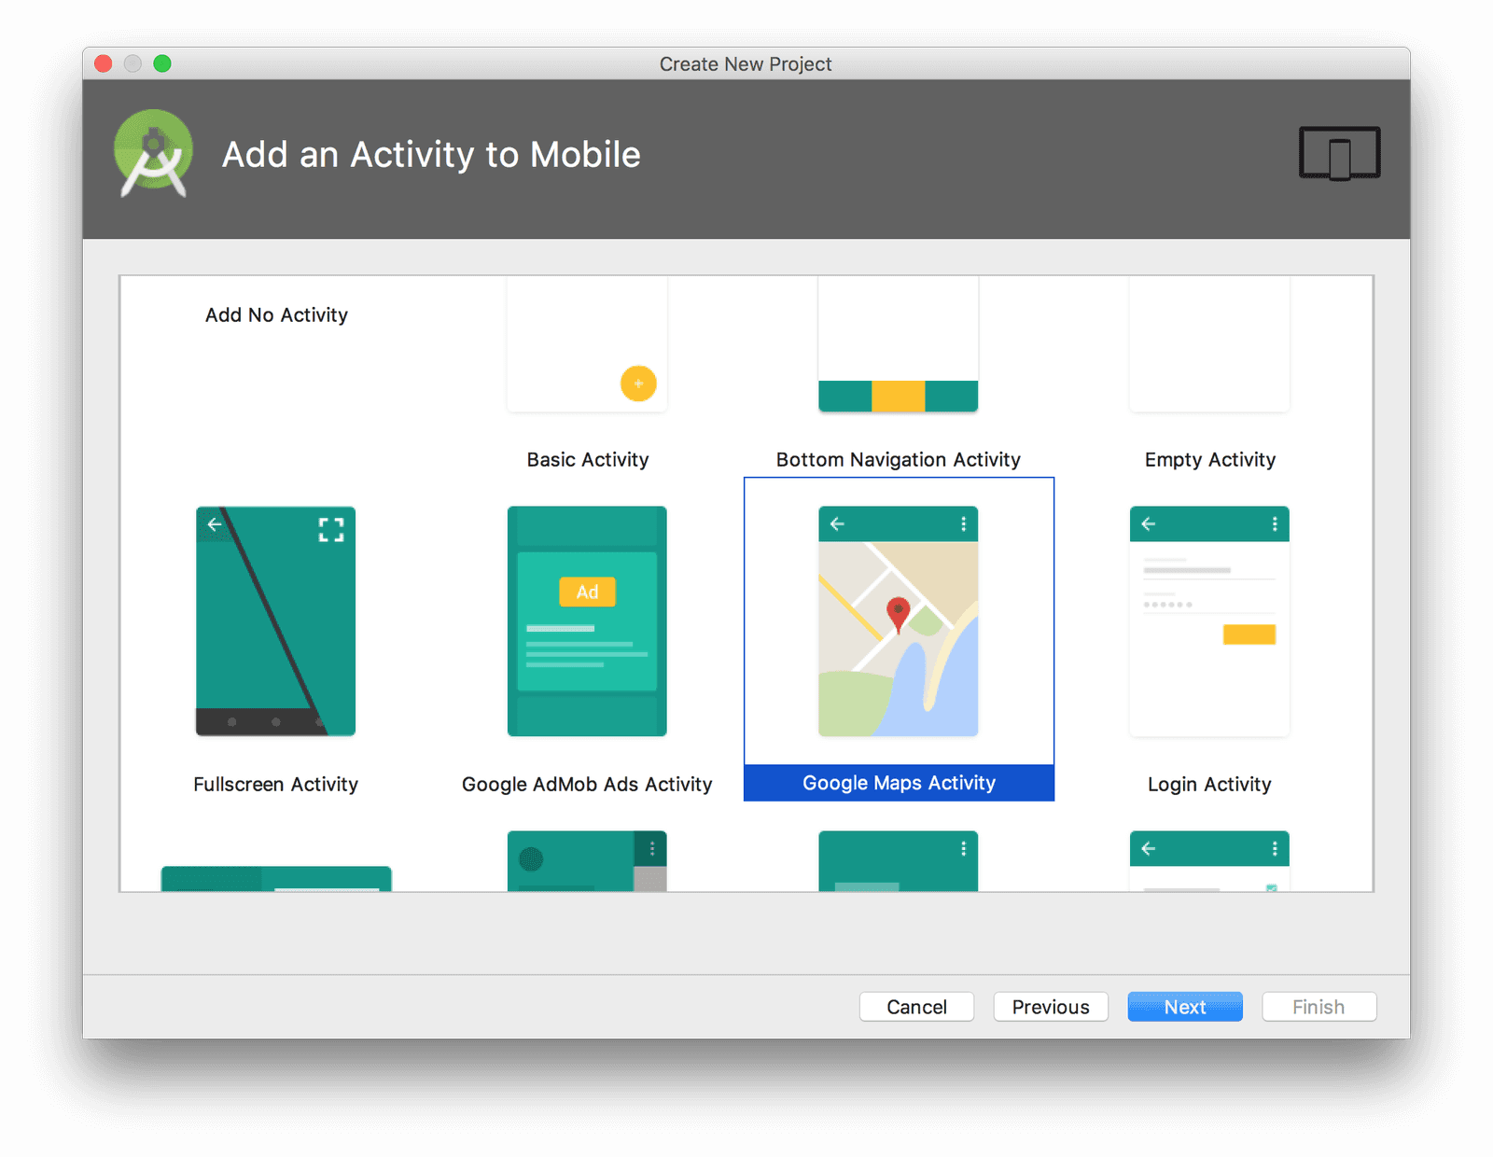This screenshot has width=1493, height=1157.
Task: Click the yellow floating action button in Basic Activity preview
Action: tap(638, 383)
